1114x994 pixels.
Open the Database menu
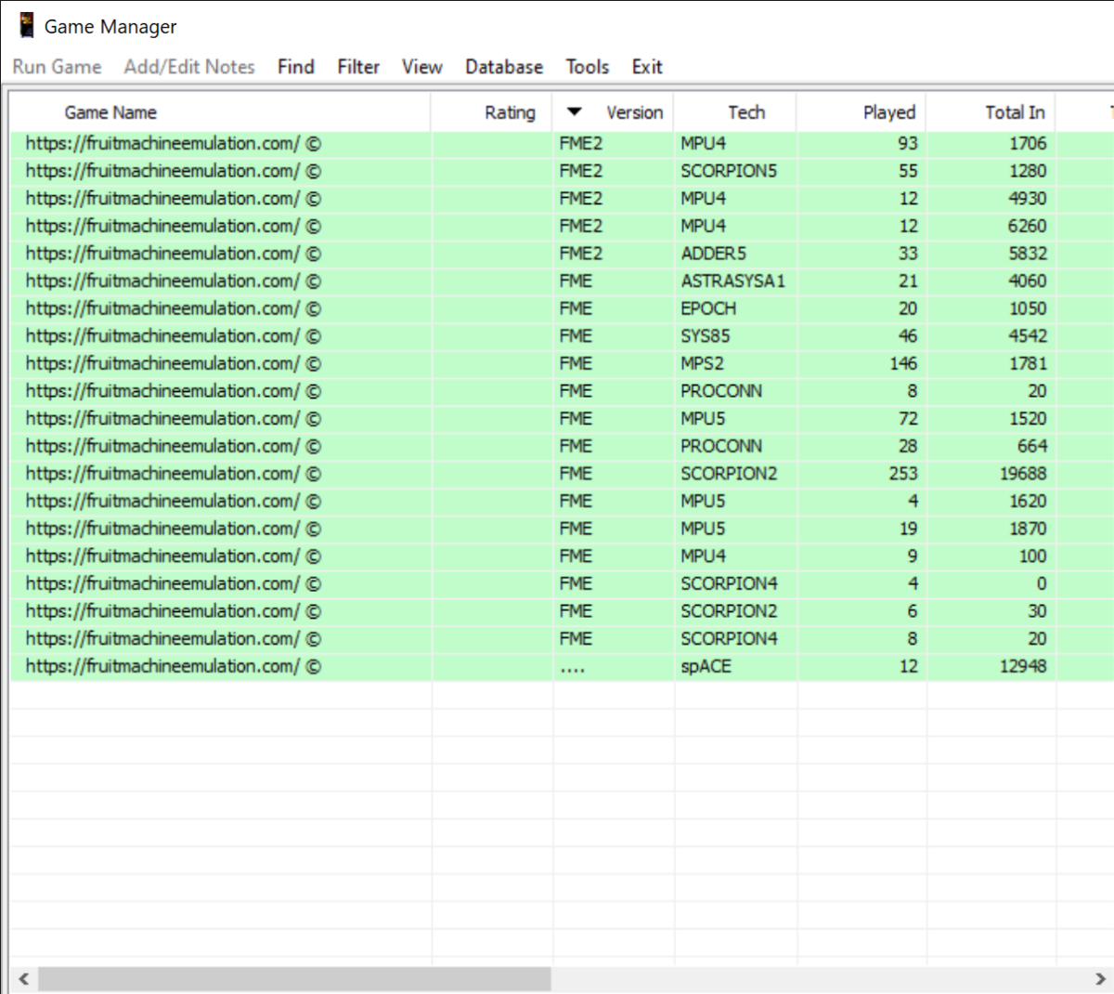[x=504, y=67]
